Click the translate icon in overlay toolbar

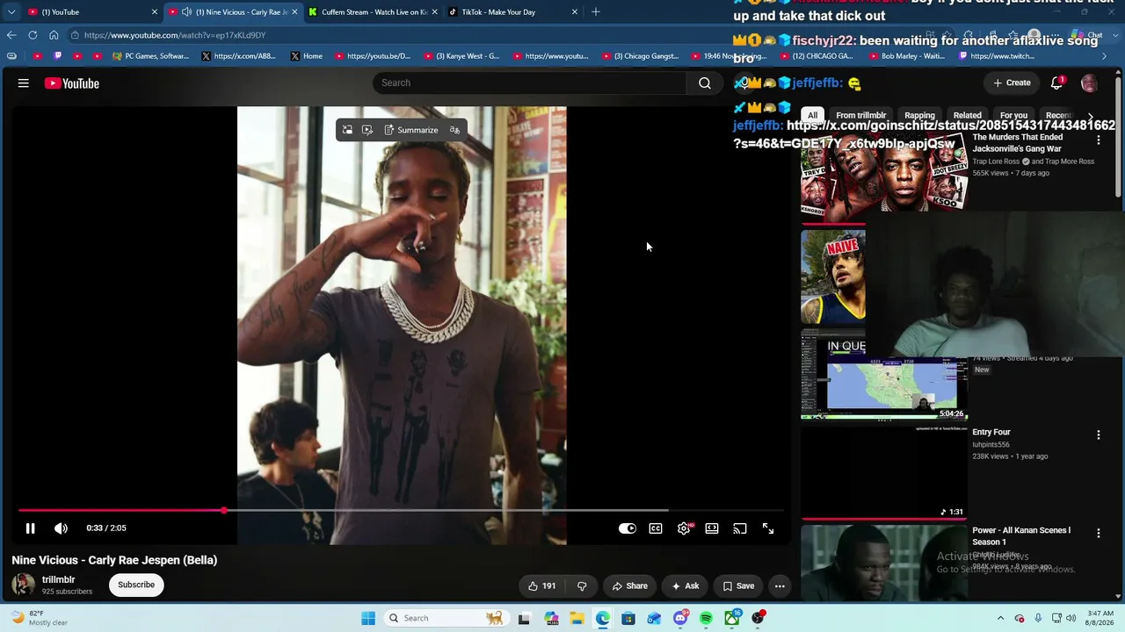point(454,130)
